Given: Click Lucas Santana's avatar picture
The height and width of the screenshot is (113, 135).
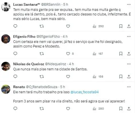Looking at the screenshot, I should (x=6, y=7).
